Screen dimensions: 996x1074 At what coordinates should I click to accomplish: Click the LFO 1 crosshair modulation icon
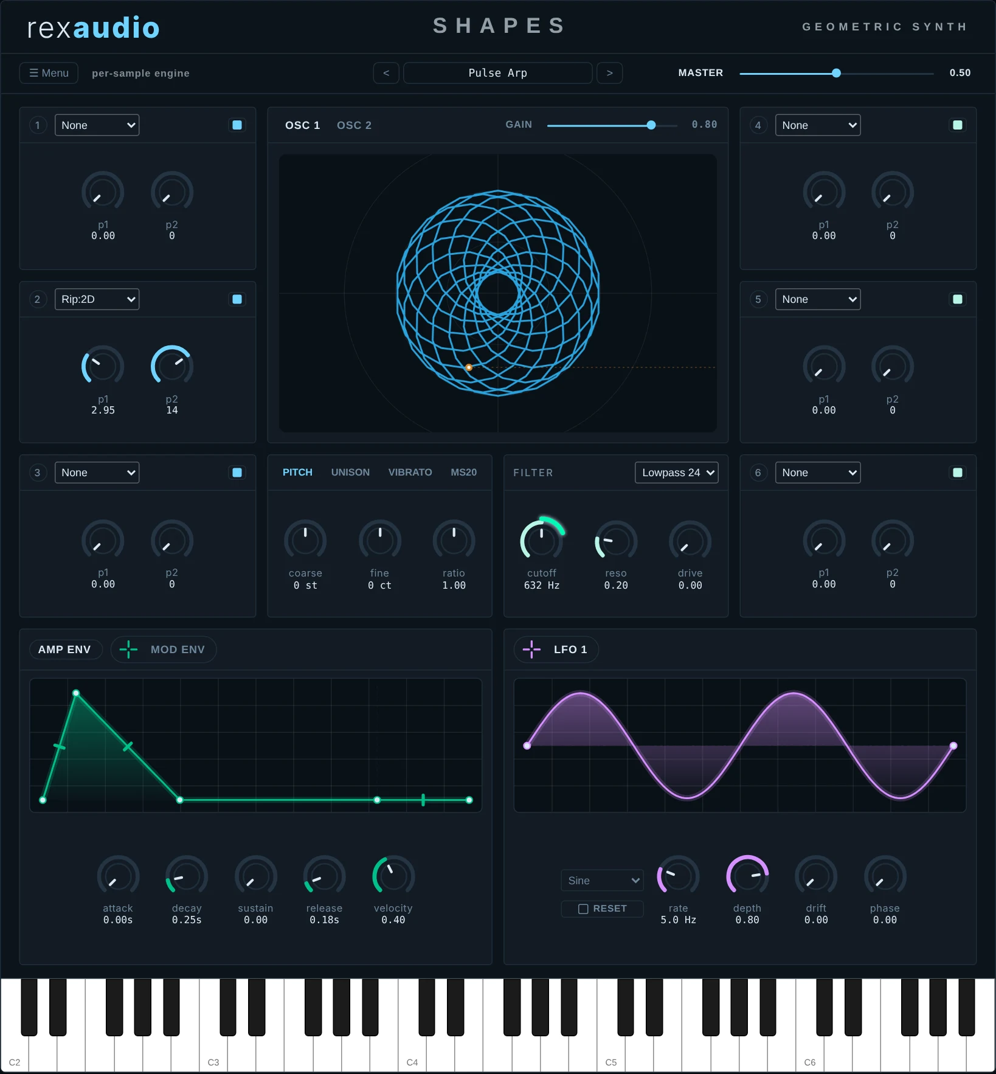tap(531, 649)
